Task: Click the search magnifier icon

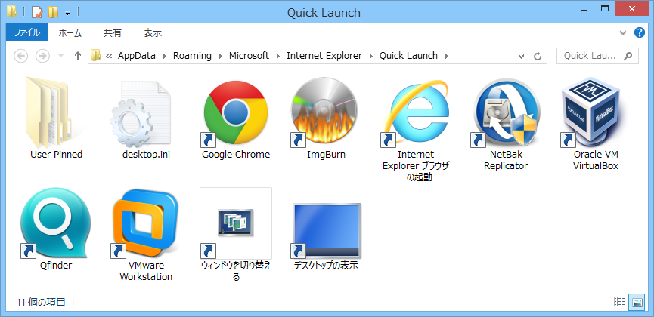Action: (x=628, y=56)
